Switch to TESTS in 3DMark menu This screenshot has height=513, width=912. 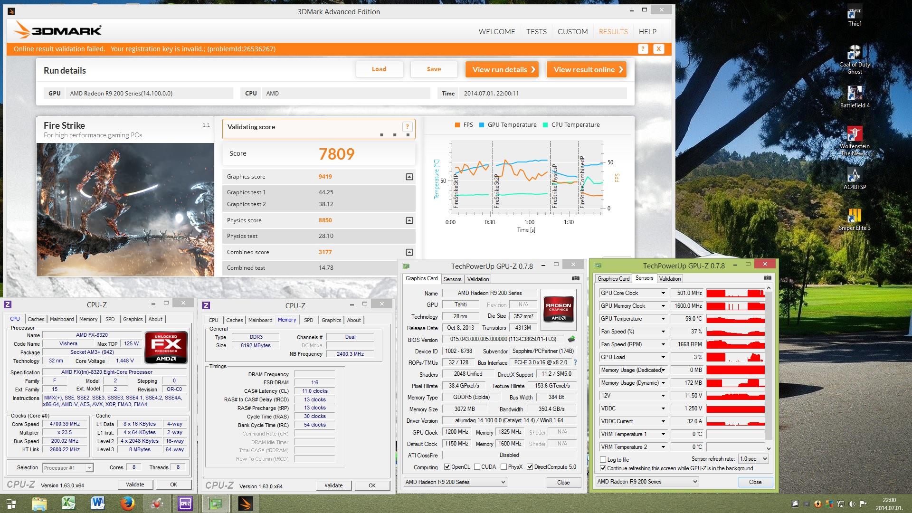(x=536, y=32)
